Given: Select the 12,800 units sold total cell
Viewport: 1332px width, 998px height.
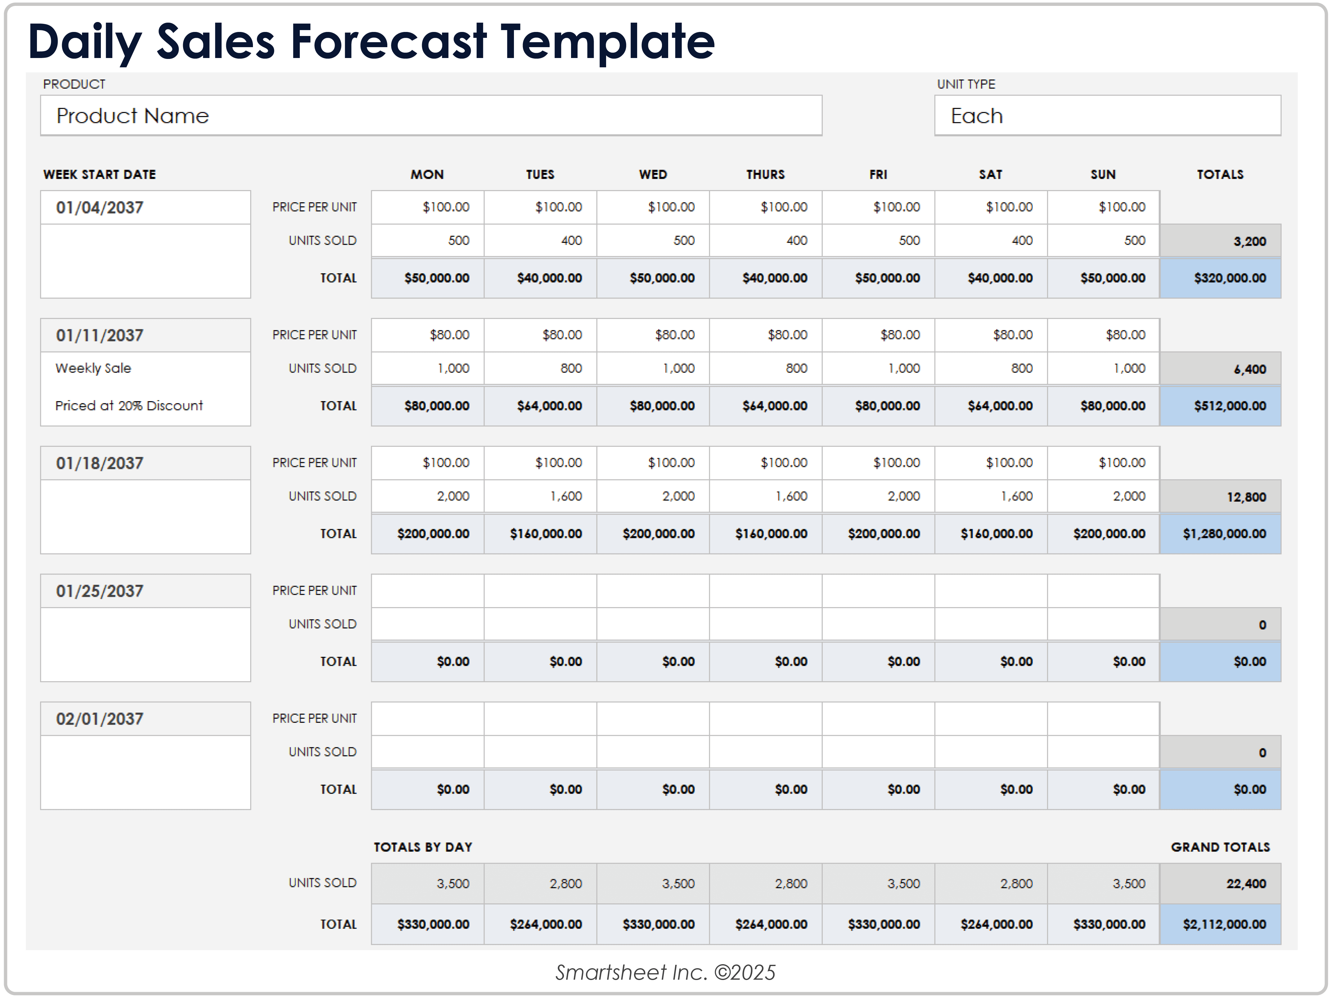Looking at the screenshot, I should (1220, 497).
